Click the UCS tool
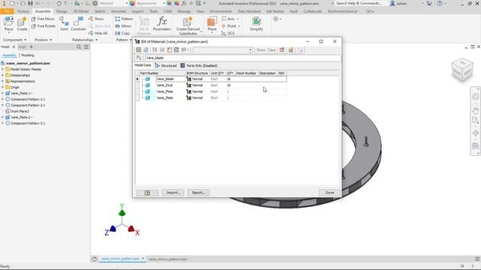 (x=228, y=33)
